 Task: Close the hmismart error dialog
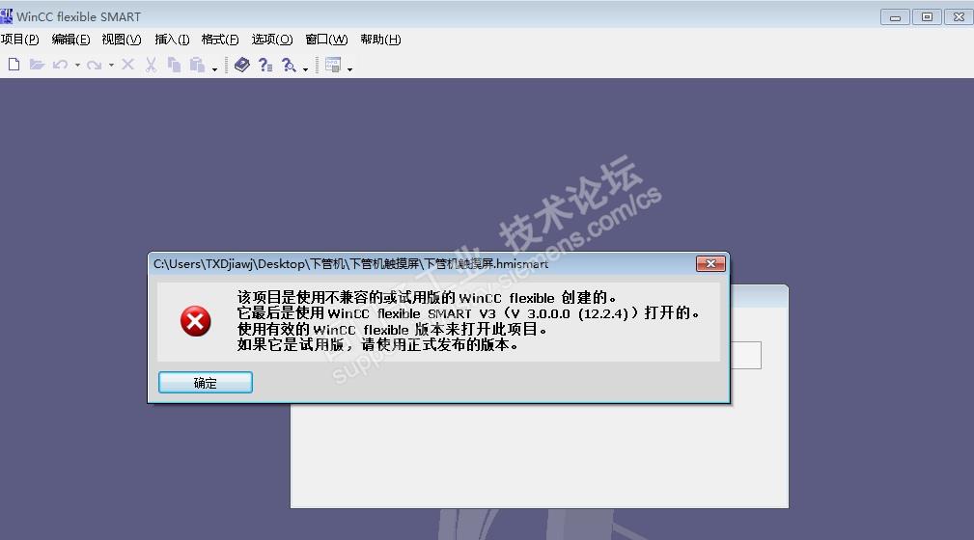710,264
